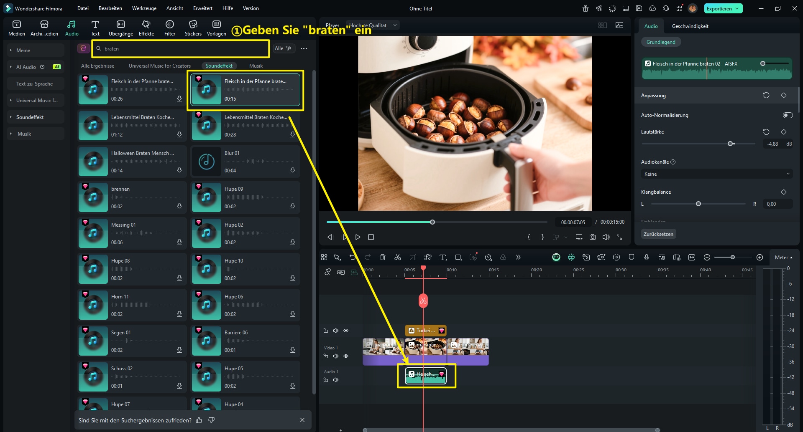Image resolution: width=803 pixels, height=432 pixels.
Task: Hide Video 1 track with eye icon
Action: pyautogui.click(x=346, y=356)
